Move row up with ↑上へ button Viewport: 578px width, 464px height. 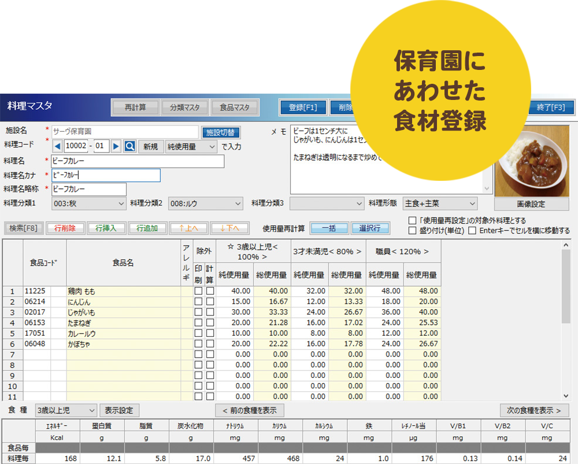coord(188,228)
